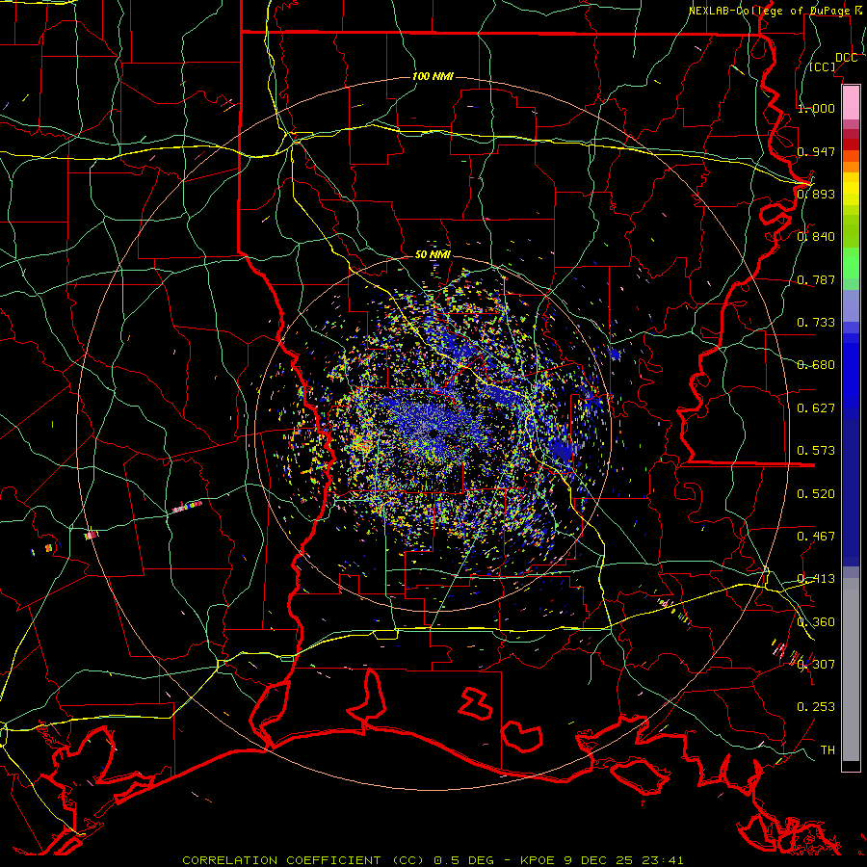Click the 0.947 legend value
This screenshot has height=867, width=867.
(x=816, y=151)
